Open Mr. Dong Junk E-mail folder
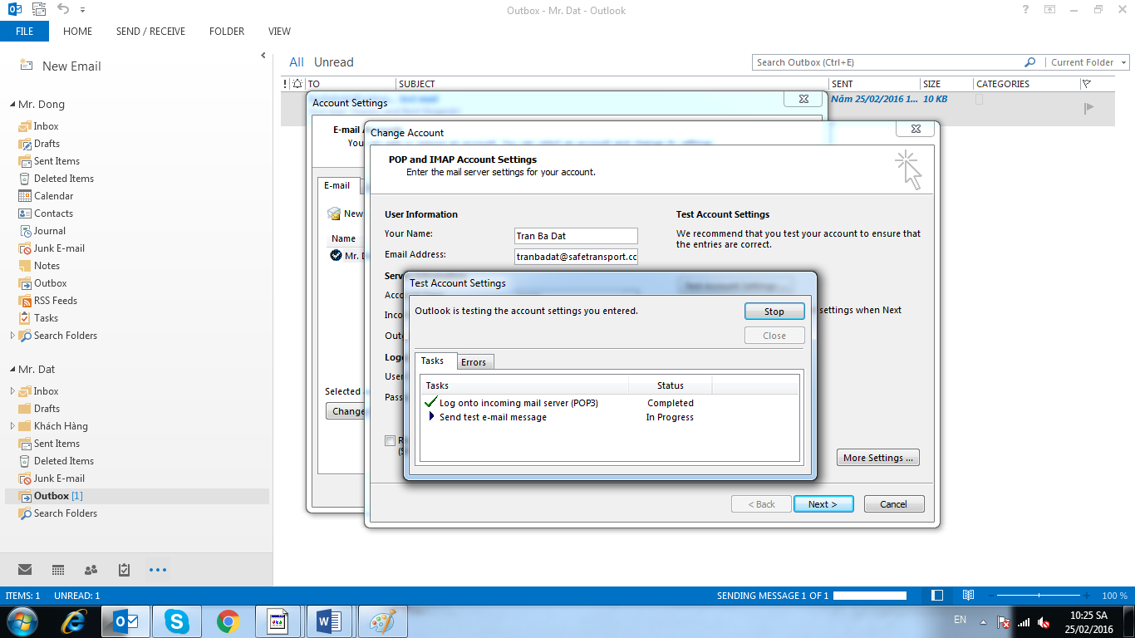This screenshot has height=638, width=1135. point(59,248)
